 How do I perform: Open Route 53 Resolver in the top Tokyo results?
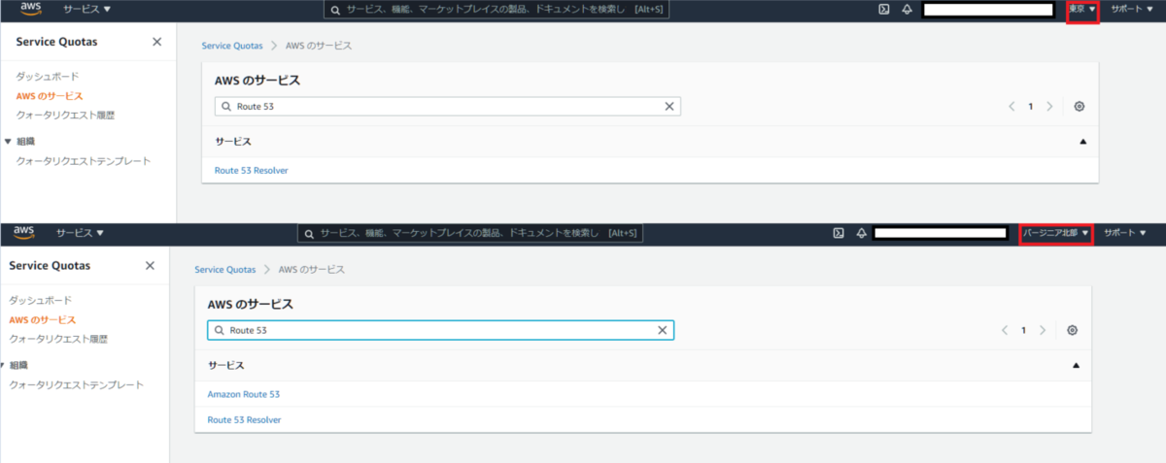[252, 171]
